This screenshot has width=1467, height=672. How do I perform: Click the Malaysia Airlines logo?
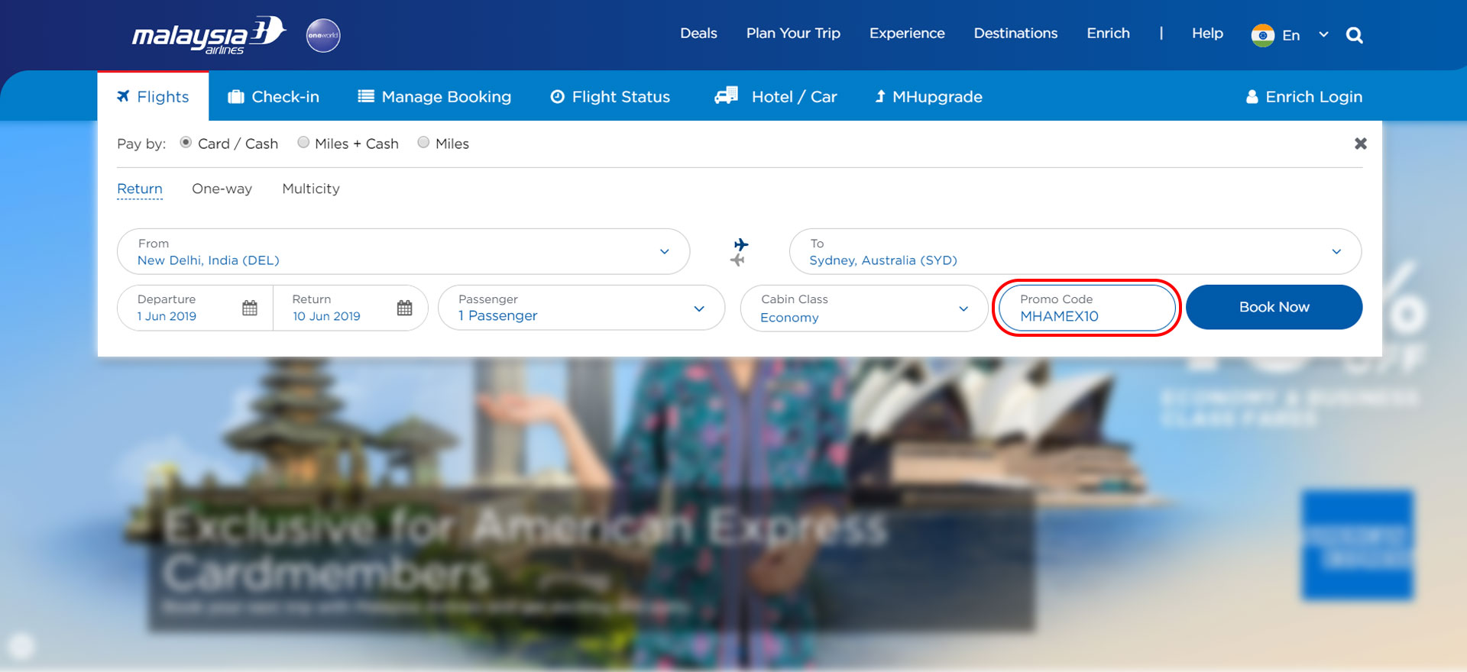pyautogui.click(x=209, y=35)
